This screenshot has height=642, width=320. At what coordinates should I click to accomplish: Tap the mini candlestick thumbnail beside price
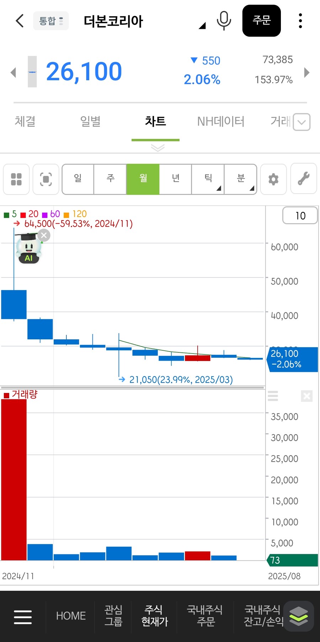coord(32,72)
